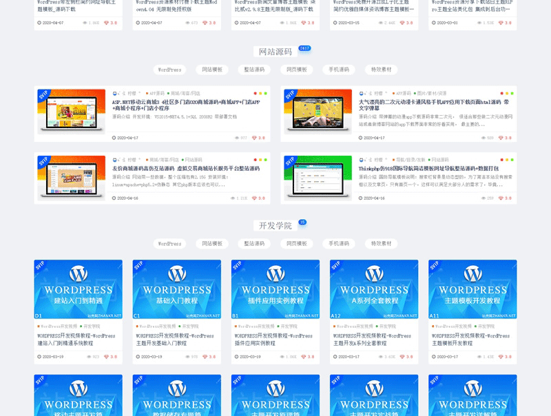Switch to the 手机源码 tab under 网站源码

point(339,70)
